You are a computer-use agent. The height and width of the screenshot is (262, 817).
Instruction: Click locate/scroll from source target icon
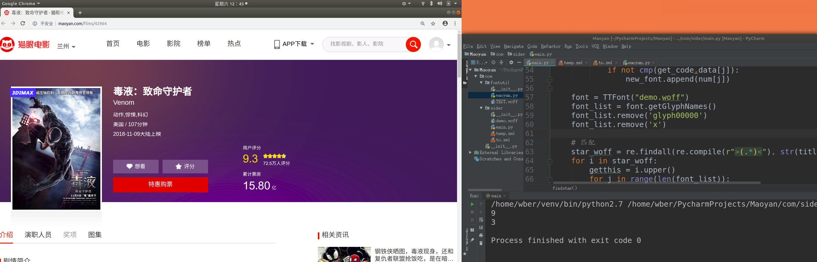tap(493, 62)
